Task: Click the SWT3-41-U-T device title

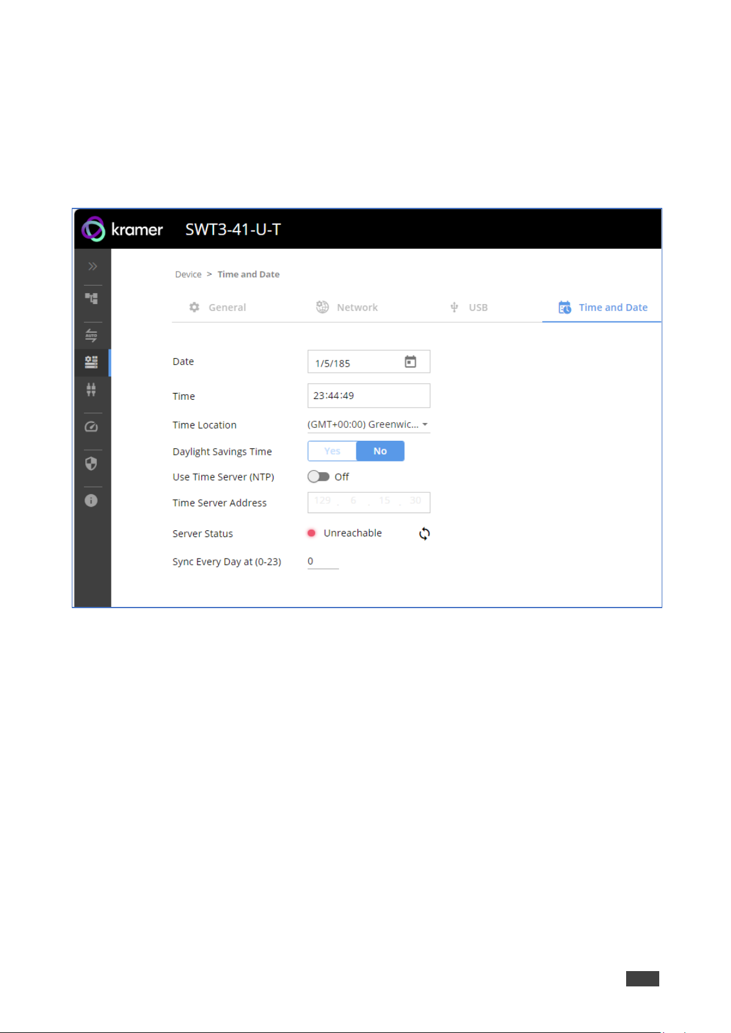Action: (233, 229)
